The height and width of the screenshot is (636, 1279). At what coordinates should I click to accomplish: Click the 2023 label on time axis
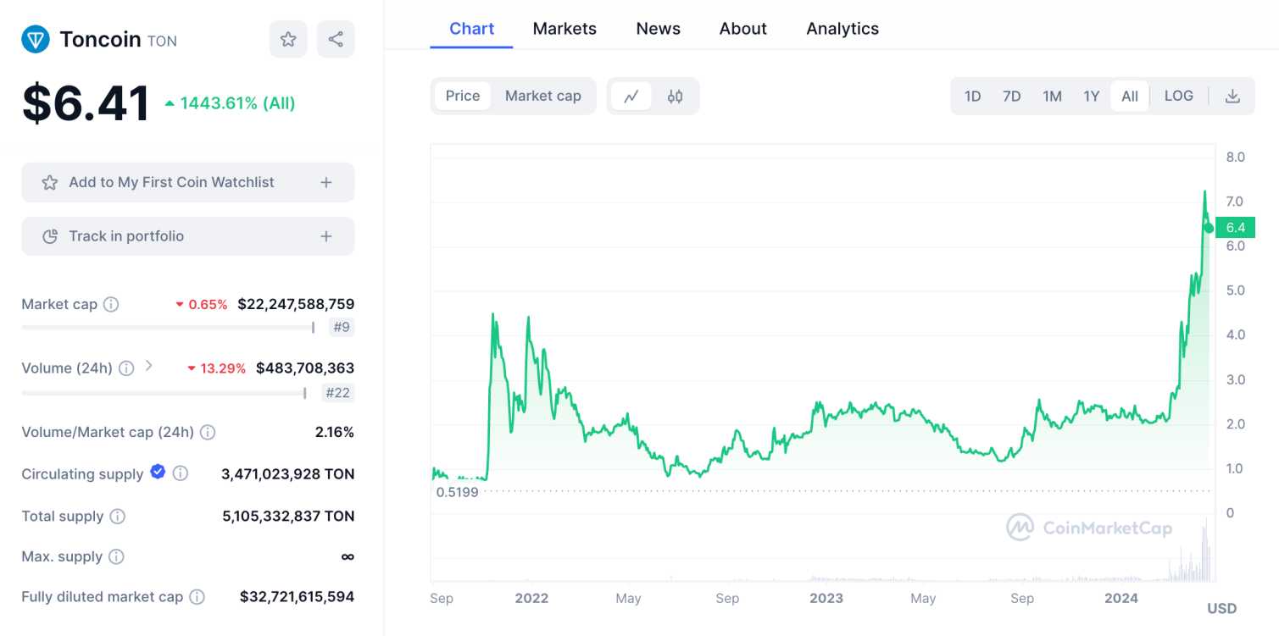pos(826,598)
